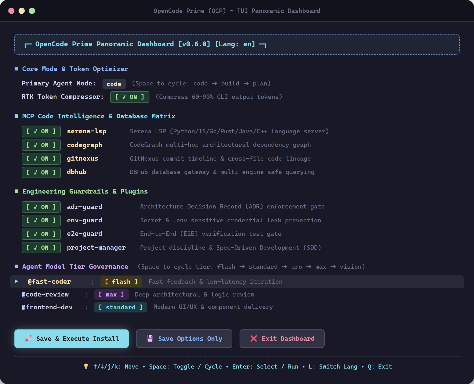Click the Core Mode & Token Optimizer heading
This screenshot has width=474, height=384.
tap(75, 69)
